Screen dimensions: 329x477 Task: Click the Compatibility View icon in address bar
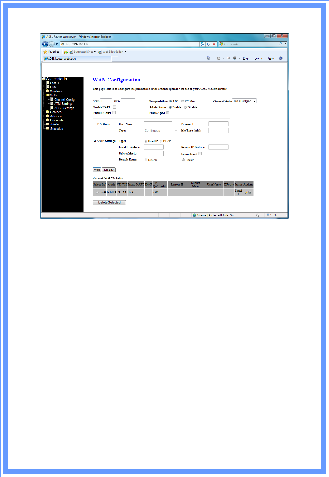point(203,44)
